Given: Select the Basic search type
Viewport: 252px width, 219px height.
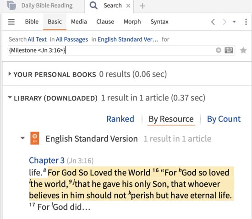Looking at the screenshot, I should tap(55, 22).
